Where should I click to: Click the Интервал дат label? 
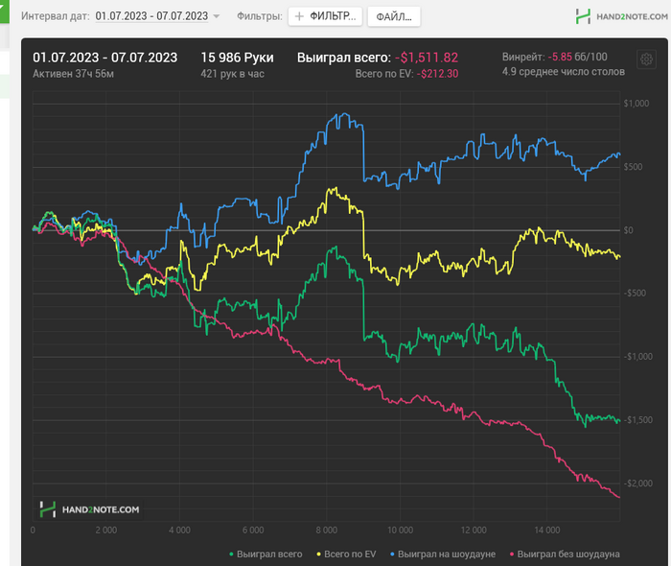(x=56, y=16)
